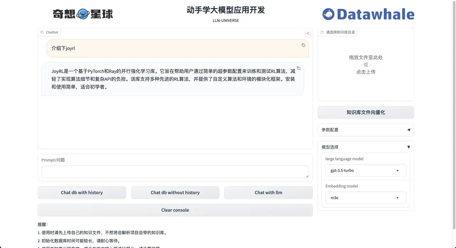This screenshot has width=456, height=248.
Task: Open the m3e embedding model dropdown
Action: (x=366, y=198)
